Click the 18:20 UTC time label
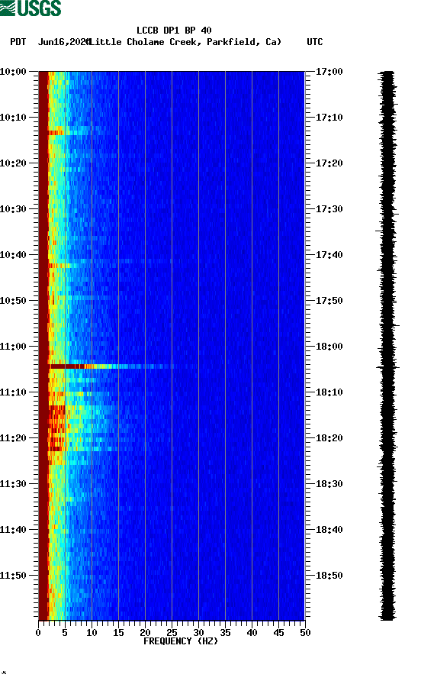This screenshot has width=421, height=681. (329, 438)
